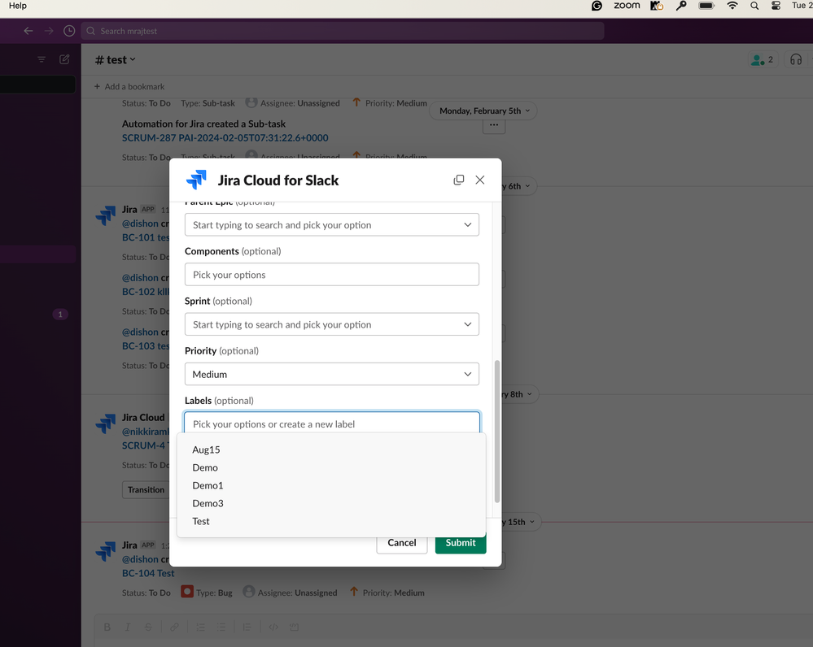Toggle bold formatting in composer
The width and height of the screenshot is (813, 647).
[x=107, y=627]
